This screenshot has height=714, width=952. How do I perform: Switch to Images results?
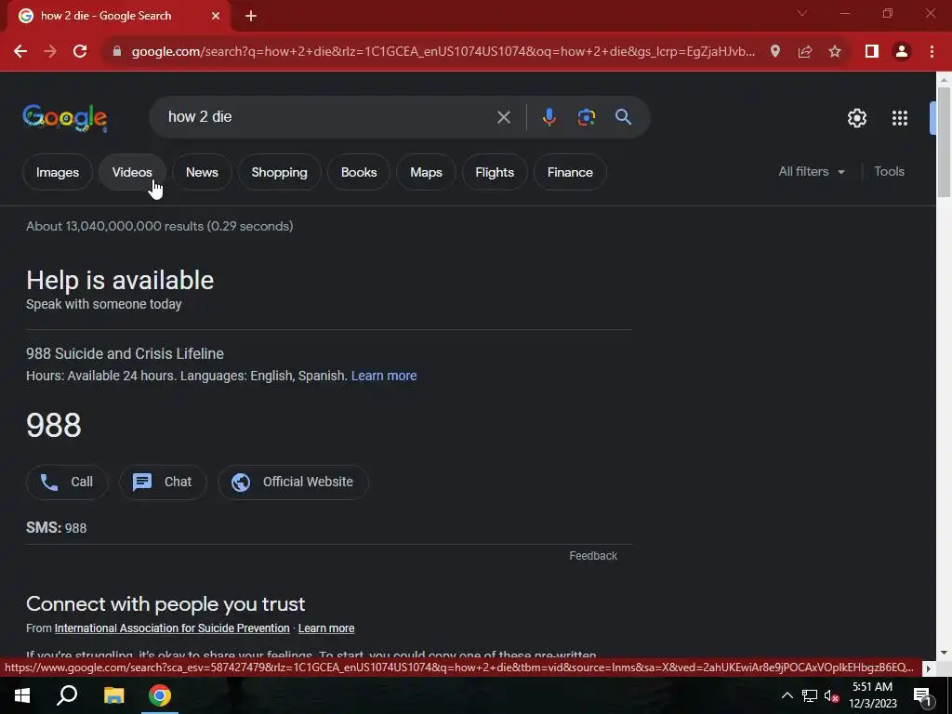(57, 172)
